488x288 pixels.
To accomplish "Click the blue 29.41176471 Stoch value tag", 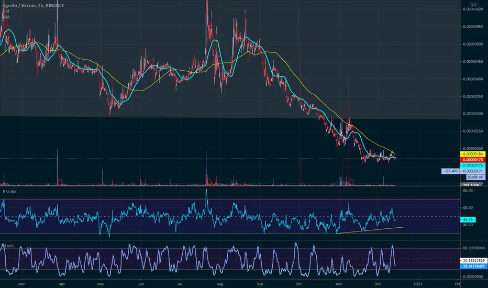I will click(x=474, y=266).
